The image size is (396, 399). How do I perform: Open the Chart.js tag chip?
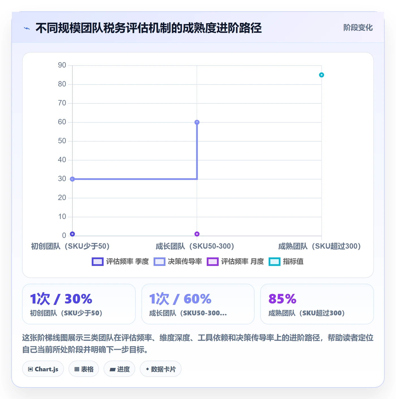pyautogui.click(x=43, y=369)
